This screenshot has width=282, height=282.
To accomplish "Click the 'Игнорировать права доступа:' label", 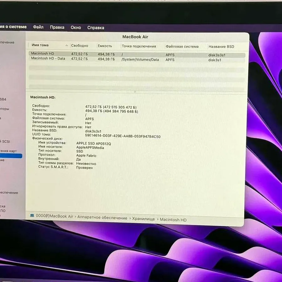I will pyautogui.click(x=57, y=127).
